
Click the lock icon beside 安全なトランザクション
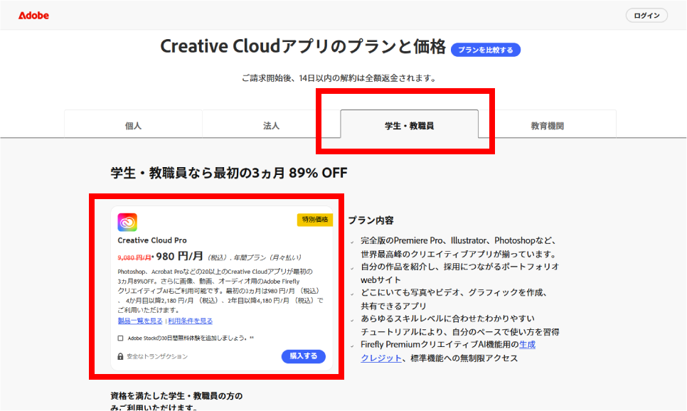coord(120,356)
